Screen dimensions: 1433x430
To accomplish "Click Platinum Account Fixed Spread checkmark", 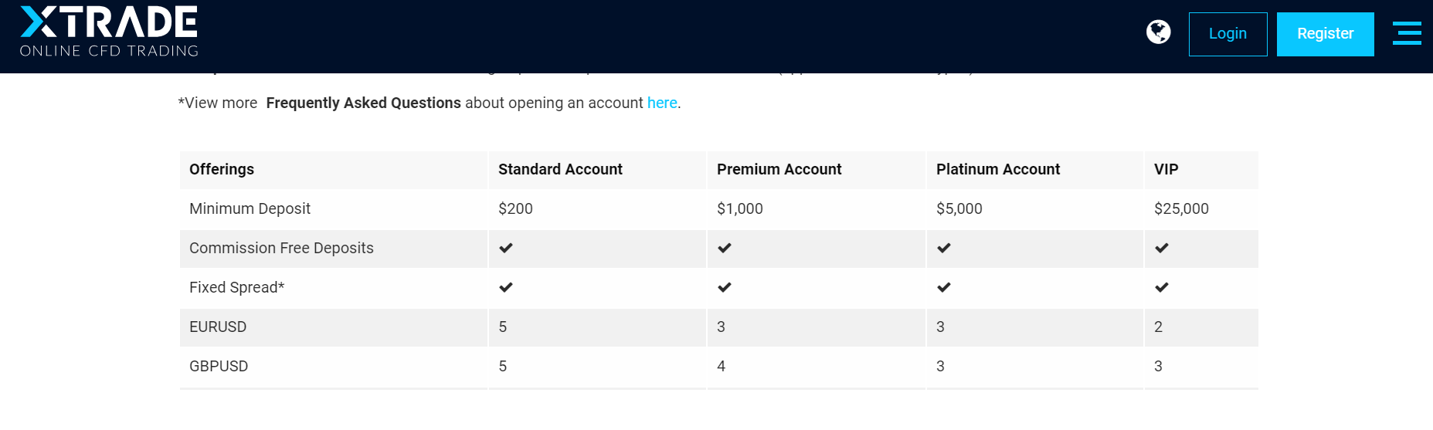I will [944, 287].
